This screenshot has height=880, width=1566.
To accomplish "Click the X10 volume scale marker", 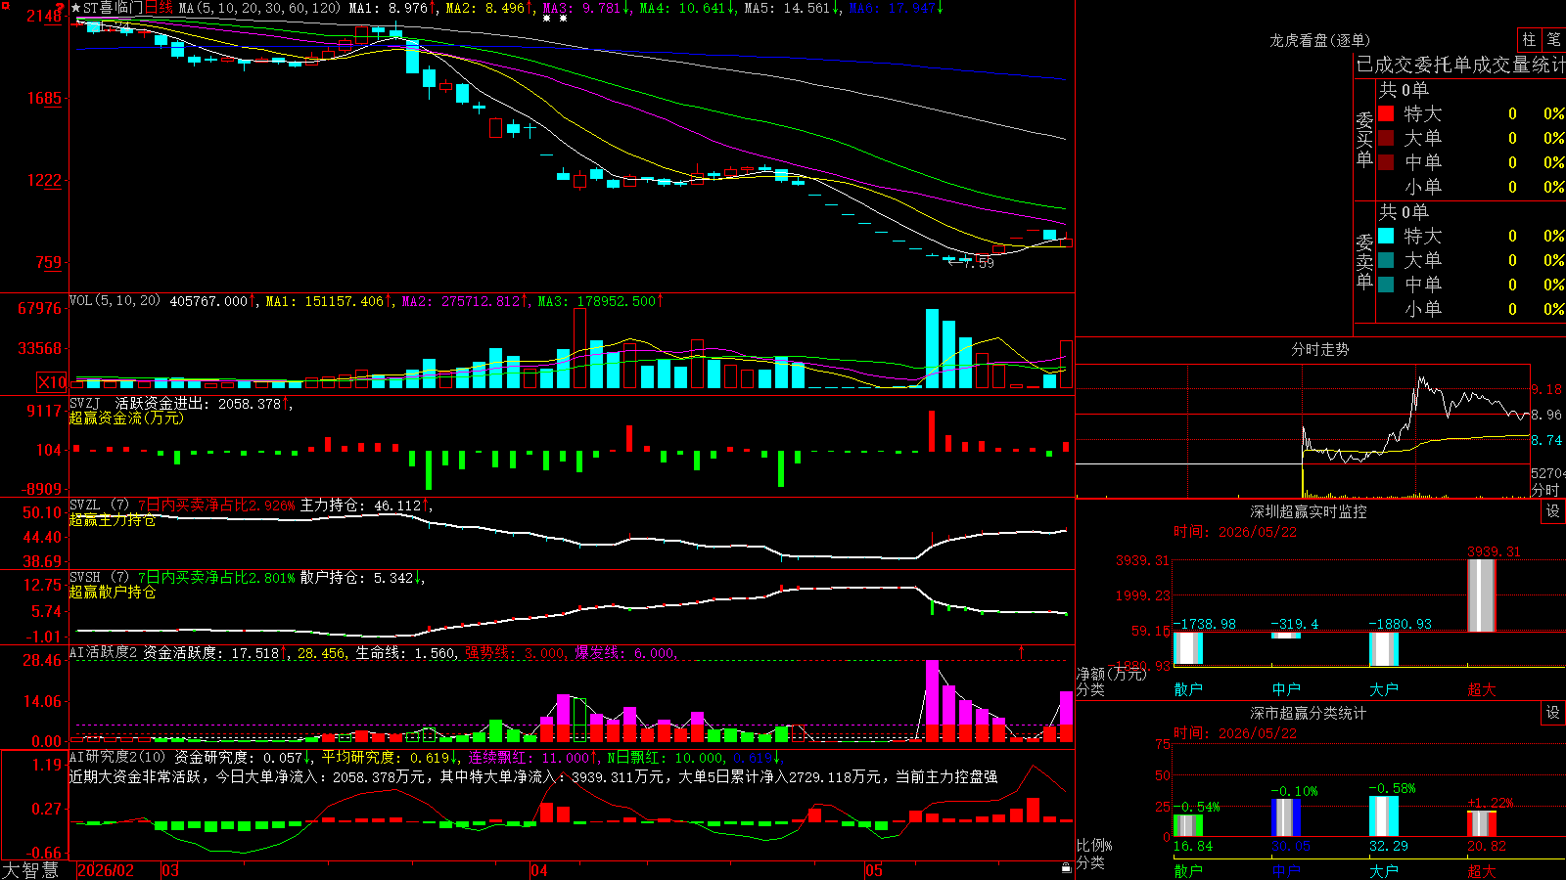I will click(52, 382).
